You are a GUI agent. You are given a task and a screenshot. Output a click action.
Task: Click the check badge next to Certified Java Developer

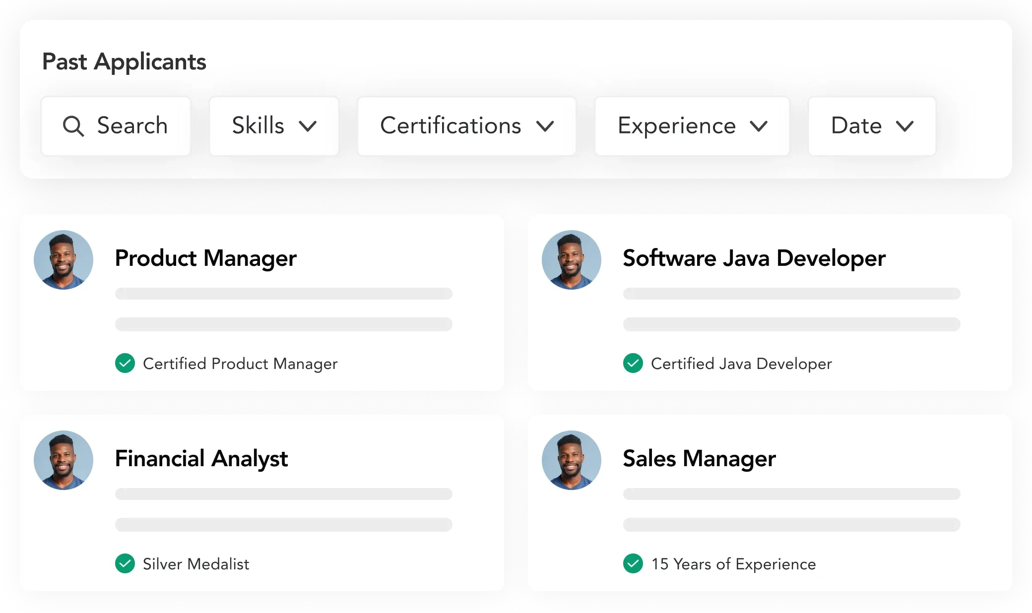(x=634, y=364)
